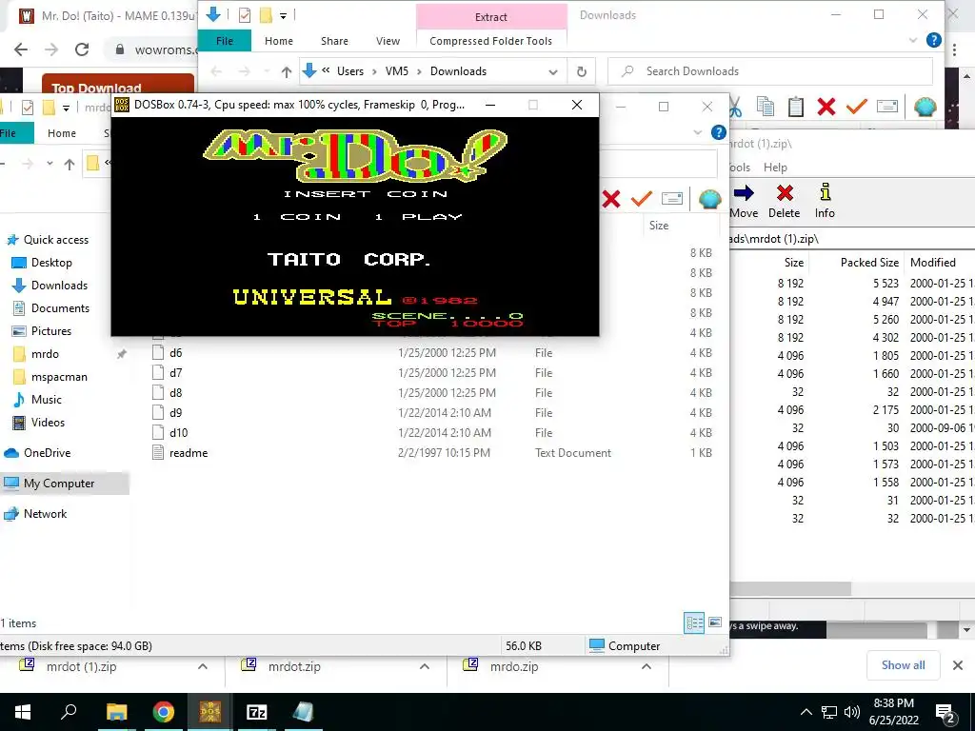Open Info in the 7-Zip toolbar
The width and height of the screenshot is (975, 731).
point(825,200)
